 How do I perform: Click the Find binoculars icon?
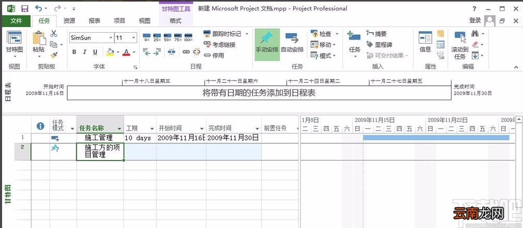pos(476,34)
